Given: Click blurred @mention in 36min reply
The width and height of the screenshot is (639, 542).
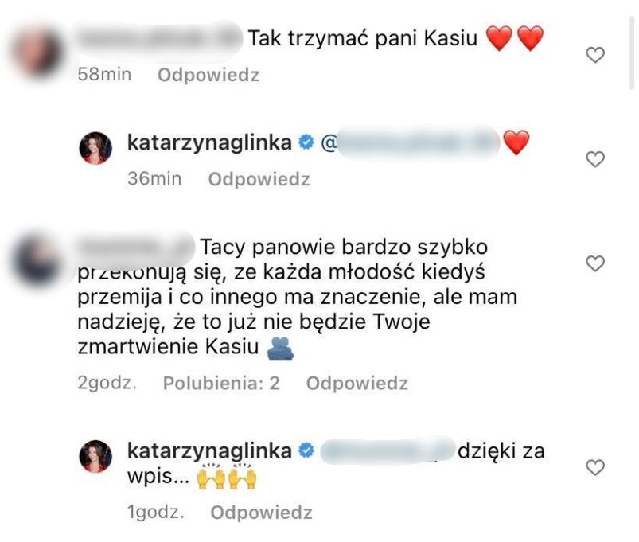Looking at the screenshot, I should coord(411,142).
